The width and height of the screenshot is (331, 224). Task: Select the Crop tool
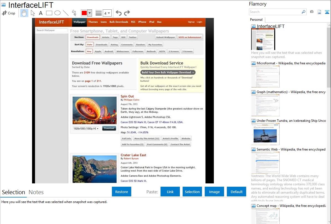9,13
